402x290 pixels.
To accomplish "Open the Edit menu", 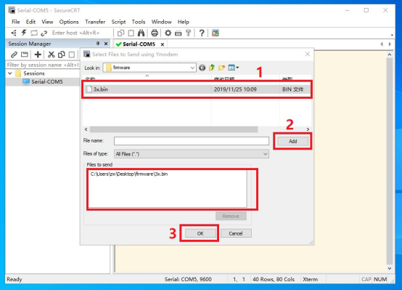I will click(x=30, y=22).
